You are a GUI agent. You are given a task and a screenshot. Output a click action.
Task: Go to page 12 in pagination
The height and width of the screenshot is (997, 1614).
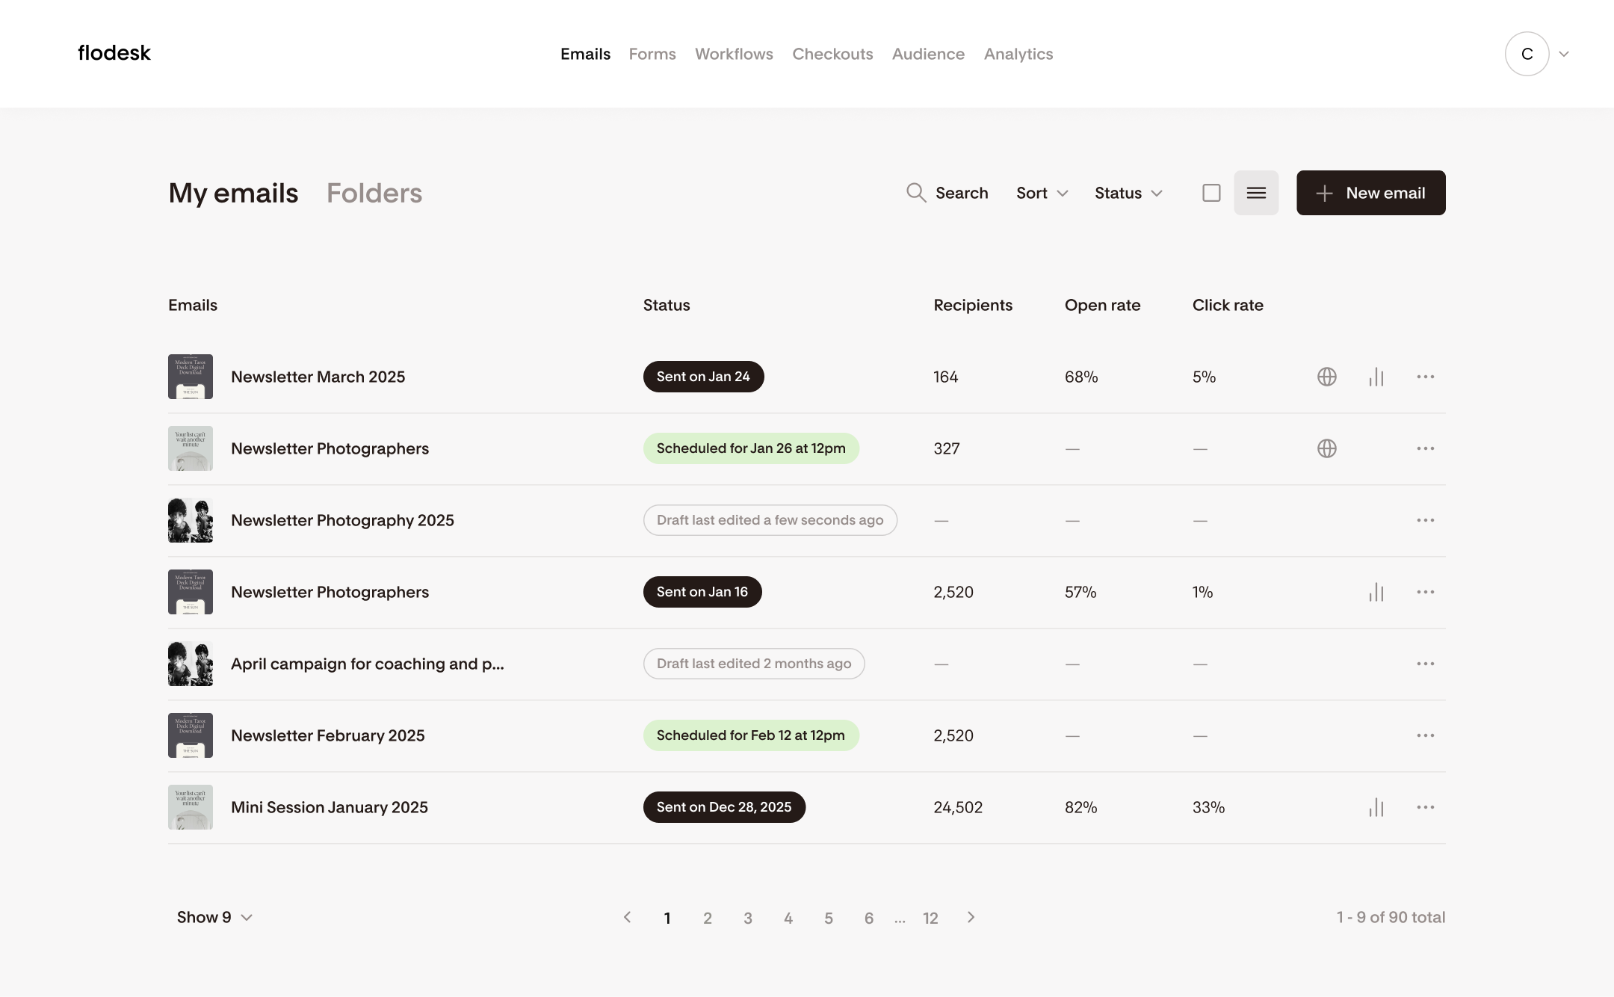point(930,918)
